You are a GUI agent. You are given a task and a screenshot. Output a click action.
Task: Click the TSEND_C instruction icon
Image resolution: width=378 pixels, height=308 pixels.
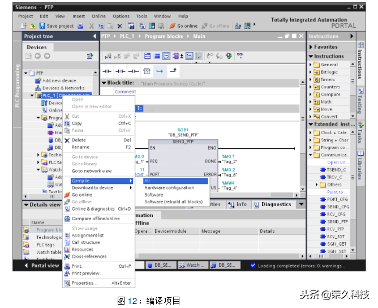pos(323,170)
